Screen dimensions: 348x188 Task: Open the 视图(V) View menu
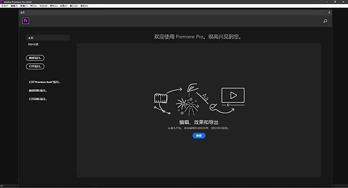[64, 6]
